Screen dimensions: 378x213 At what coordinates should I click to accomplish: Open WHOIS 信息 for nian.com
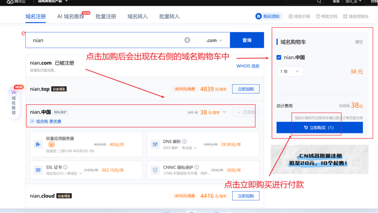click(248, 66)
